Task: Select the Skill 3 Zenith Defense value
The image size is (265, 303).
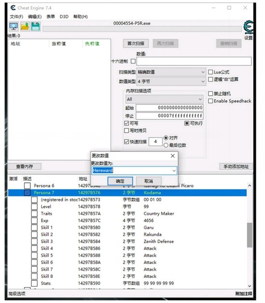Action: (x=159, y=241)
